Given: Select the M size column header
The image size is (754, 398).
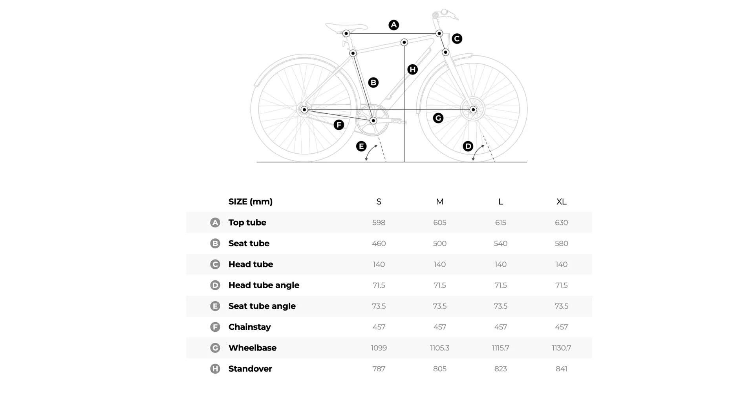Looking at the screenshot, I should pyautogui.click(x=439, y=202).
